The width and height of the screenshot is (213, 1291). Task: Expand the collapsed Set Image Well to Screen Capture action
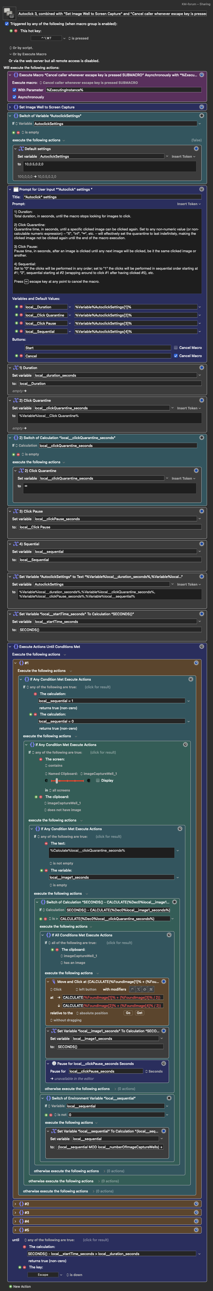pos(10,107)
